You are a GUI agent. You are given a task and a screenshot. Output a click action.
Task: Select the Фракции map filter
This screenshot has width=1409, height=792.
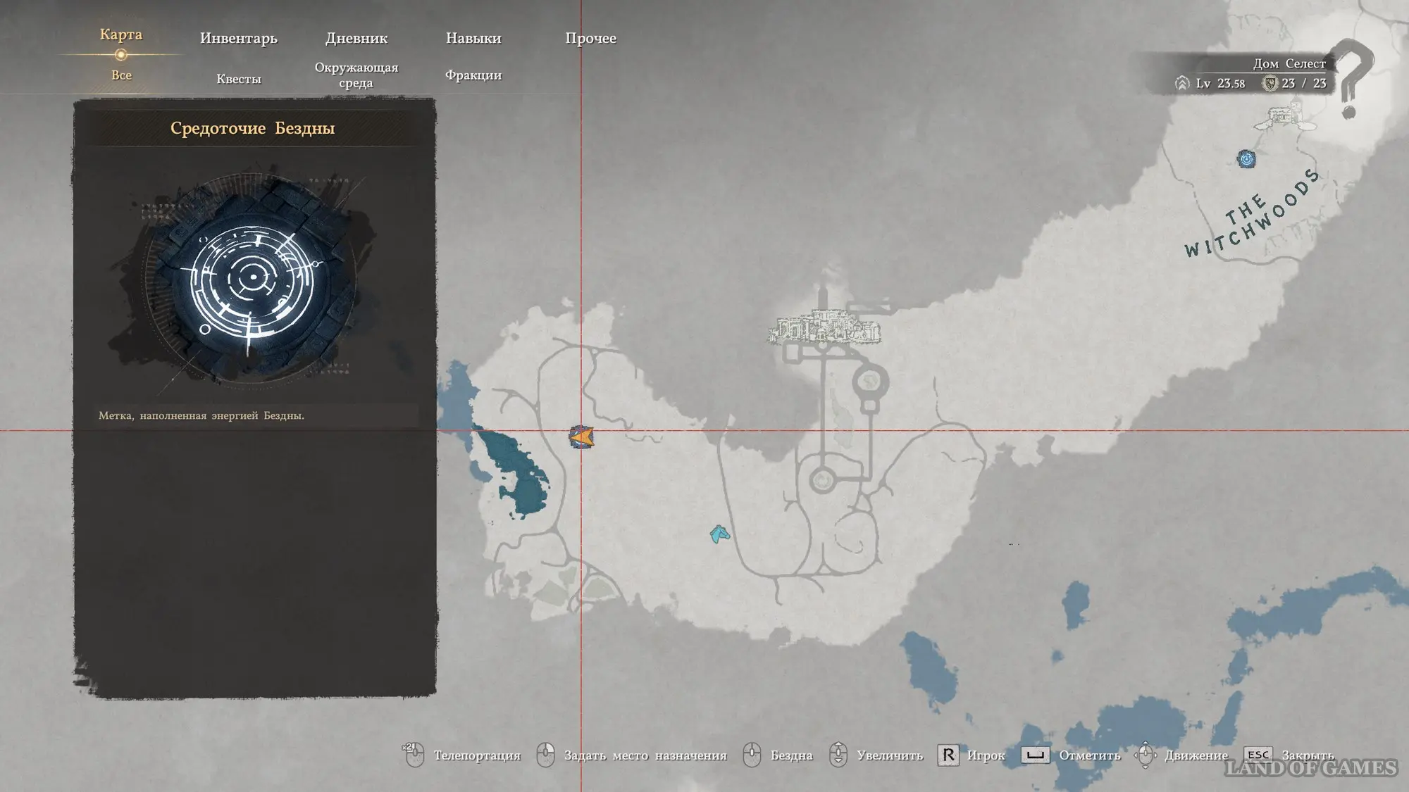pos(473,75)
